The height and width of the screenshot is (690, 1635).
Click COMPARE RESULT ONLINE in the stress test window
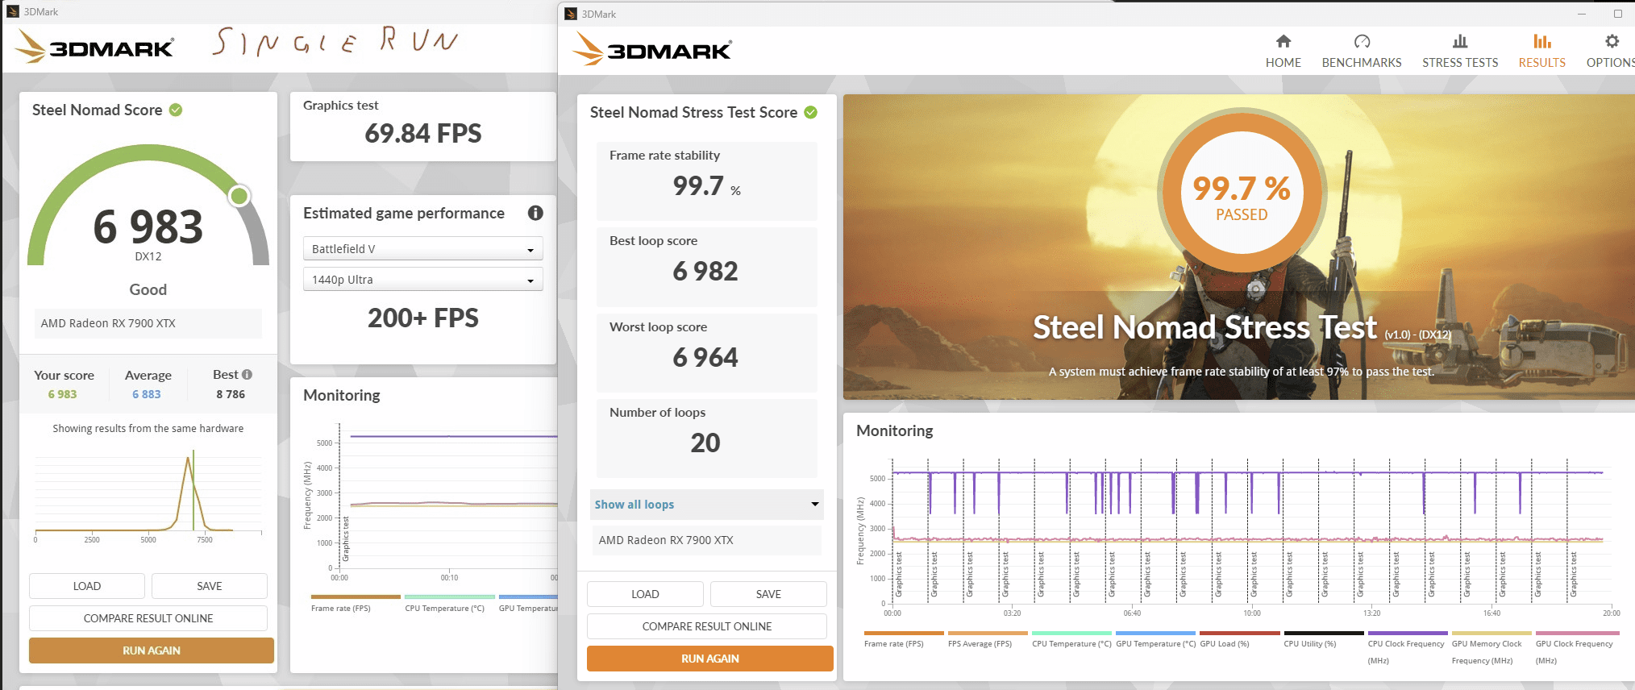pyautogui.click(x=707, y=626)
